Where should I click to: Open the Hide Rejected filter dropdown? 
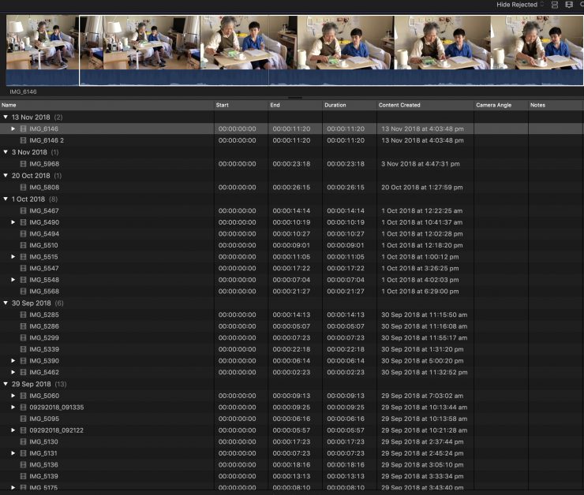click(x=520, y=5)
